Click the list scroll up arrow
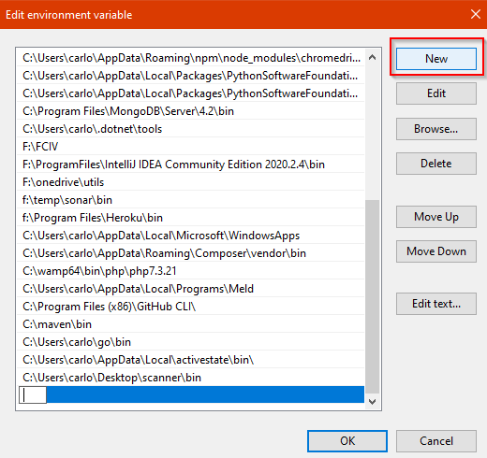Screen dimensions: 487x458 pyautogui.click(x=372, y=57)
